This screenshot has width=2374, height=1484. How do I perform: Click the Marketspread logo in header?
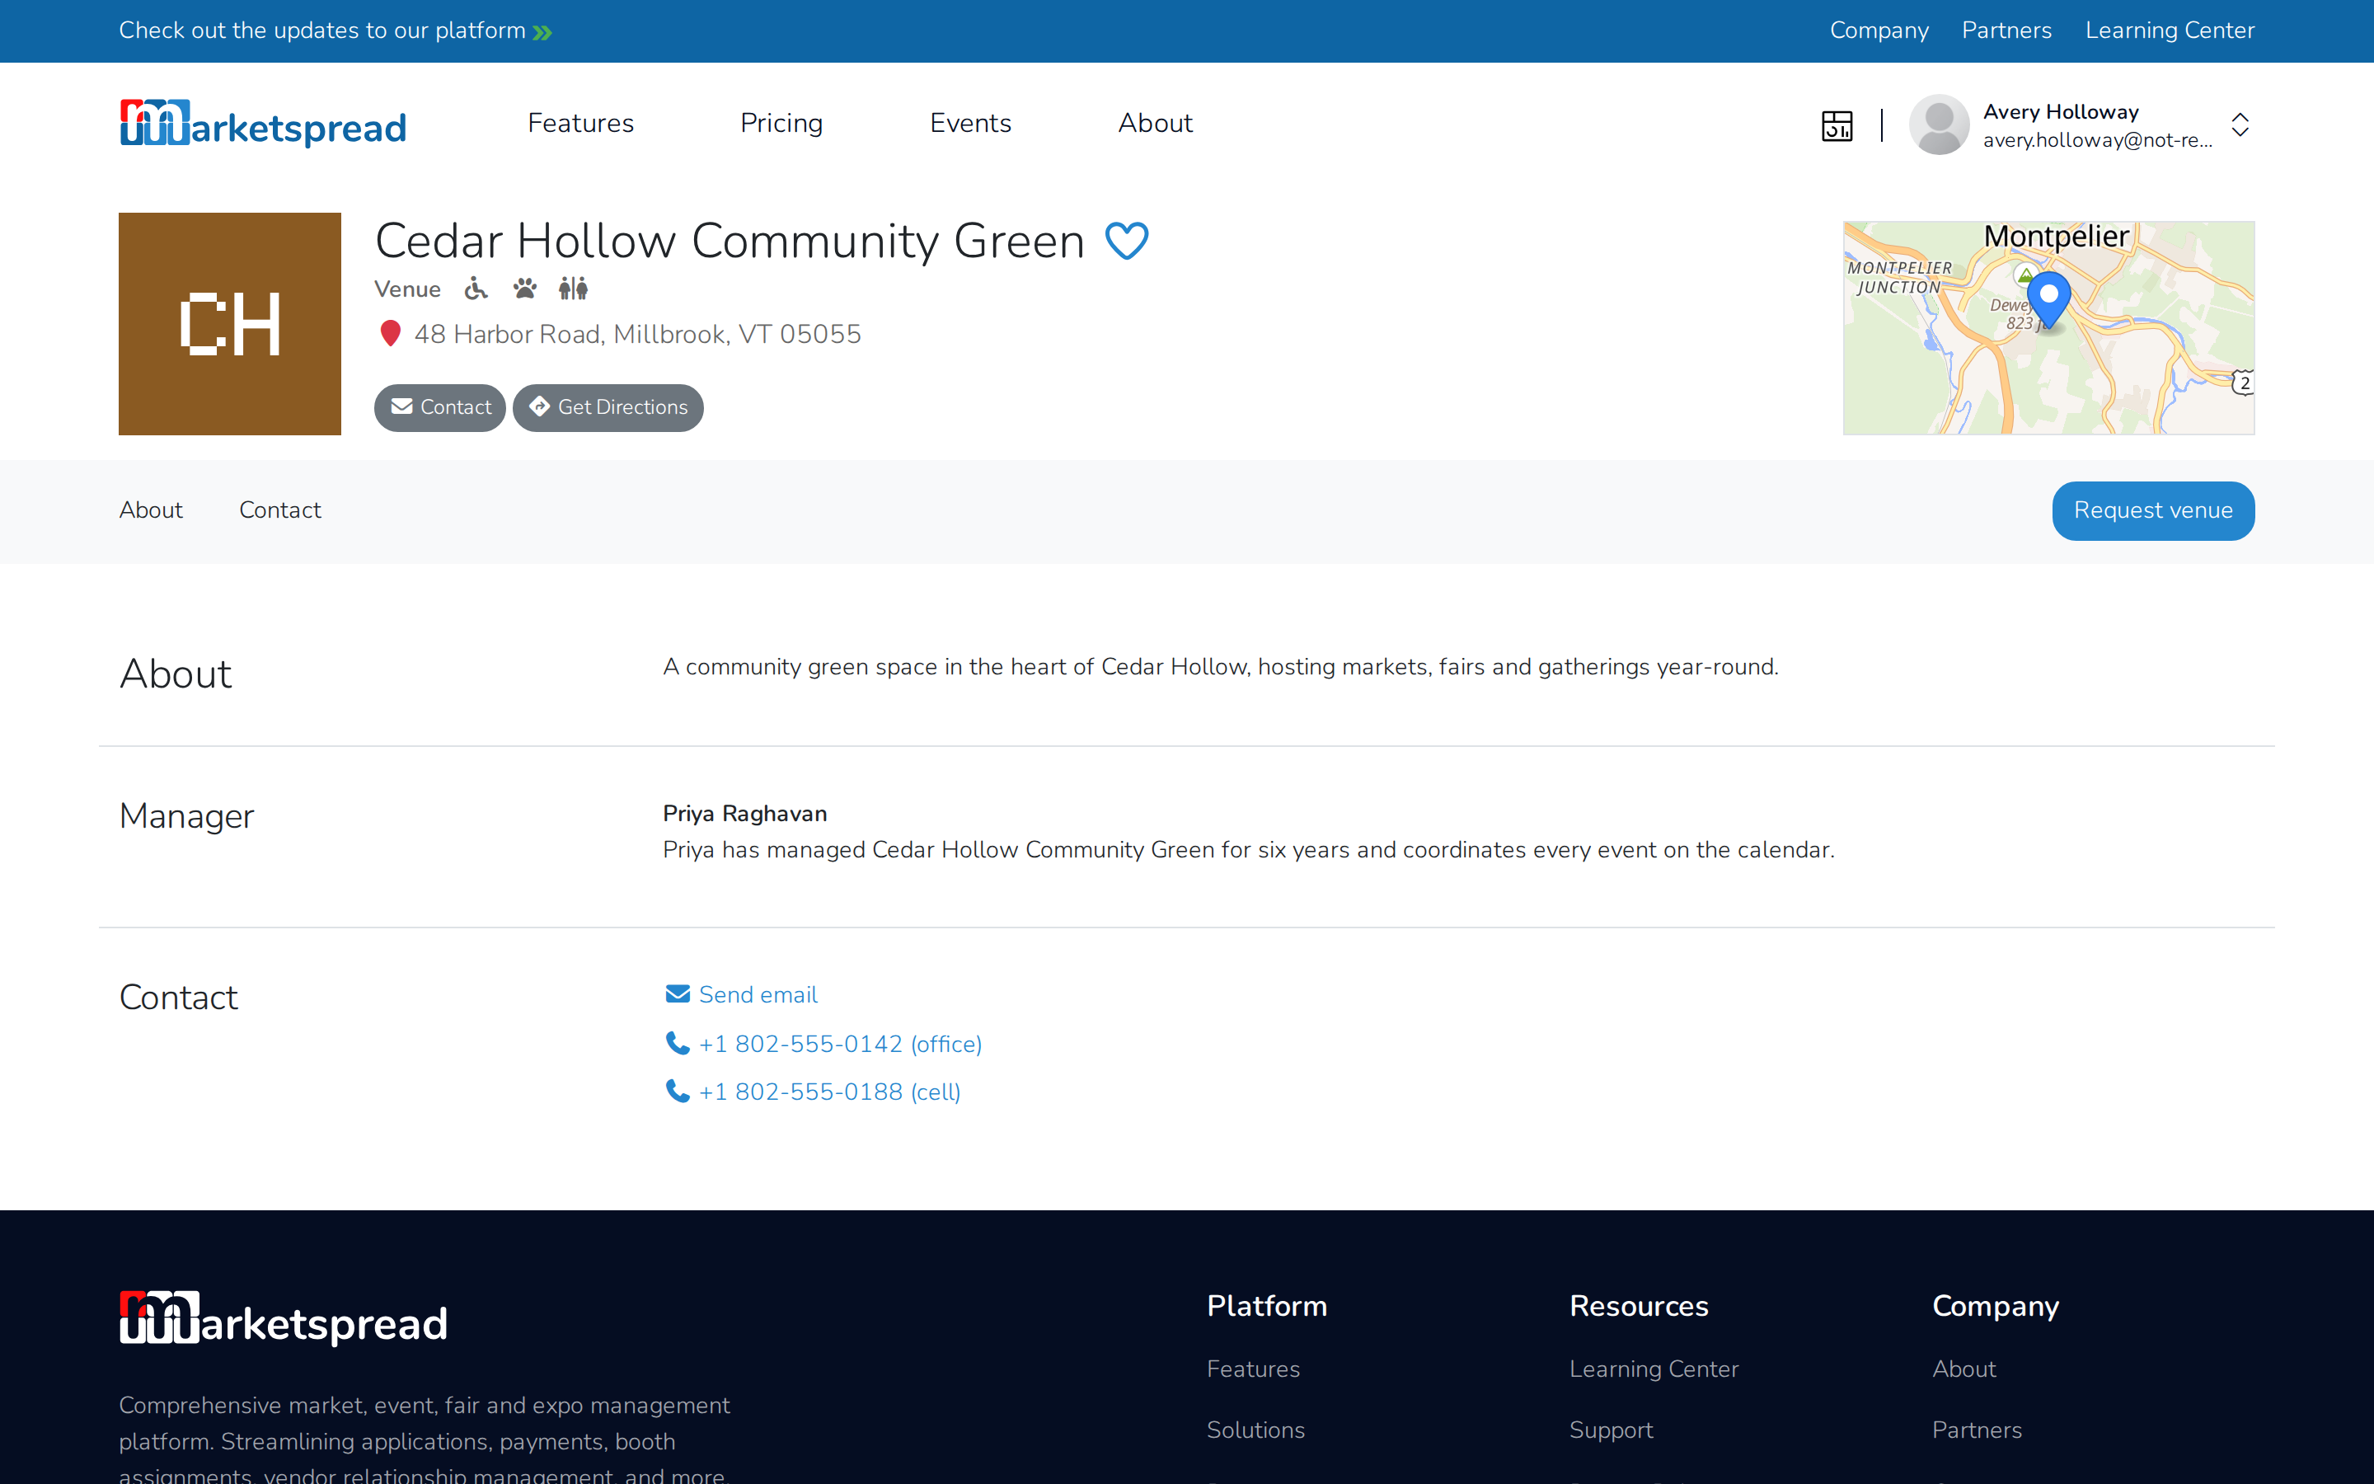click(x=262, y=124)
